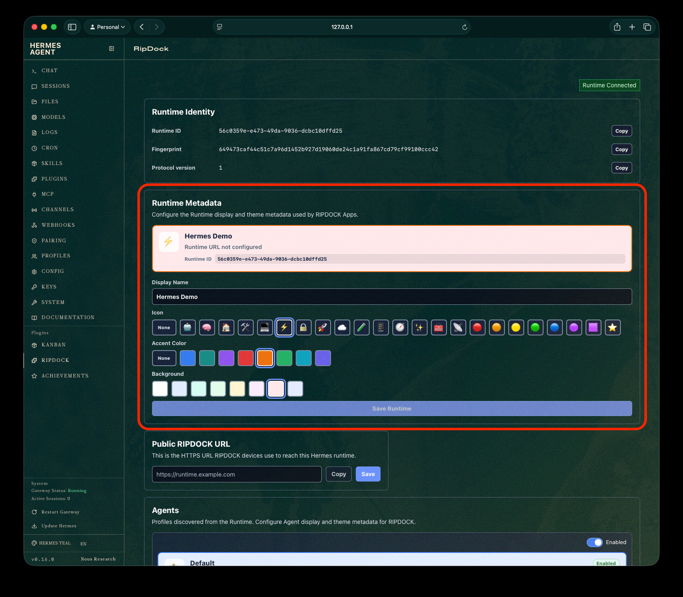Select the orange accent color

(x=265, y=358)
